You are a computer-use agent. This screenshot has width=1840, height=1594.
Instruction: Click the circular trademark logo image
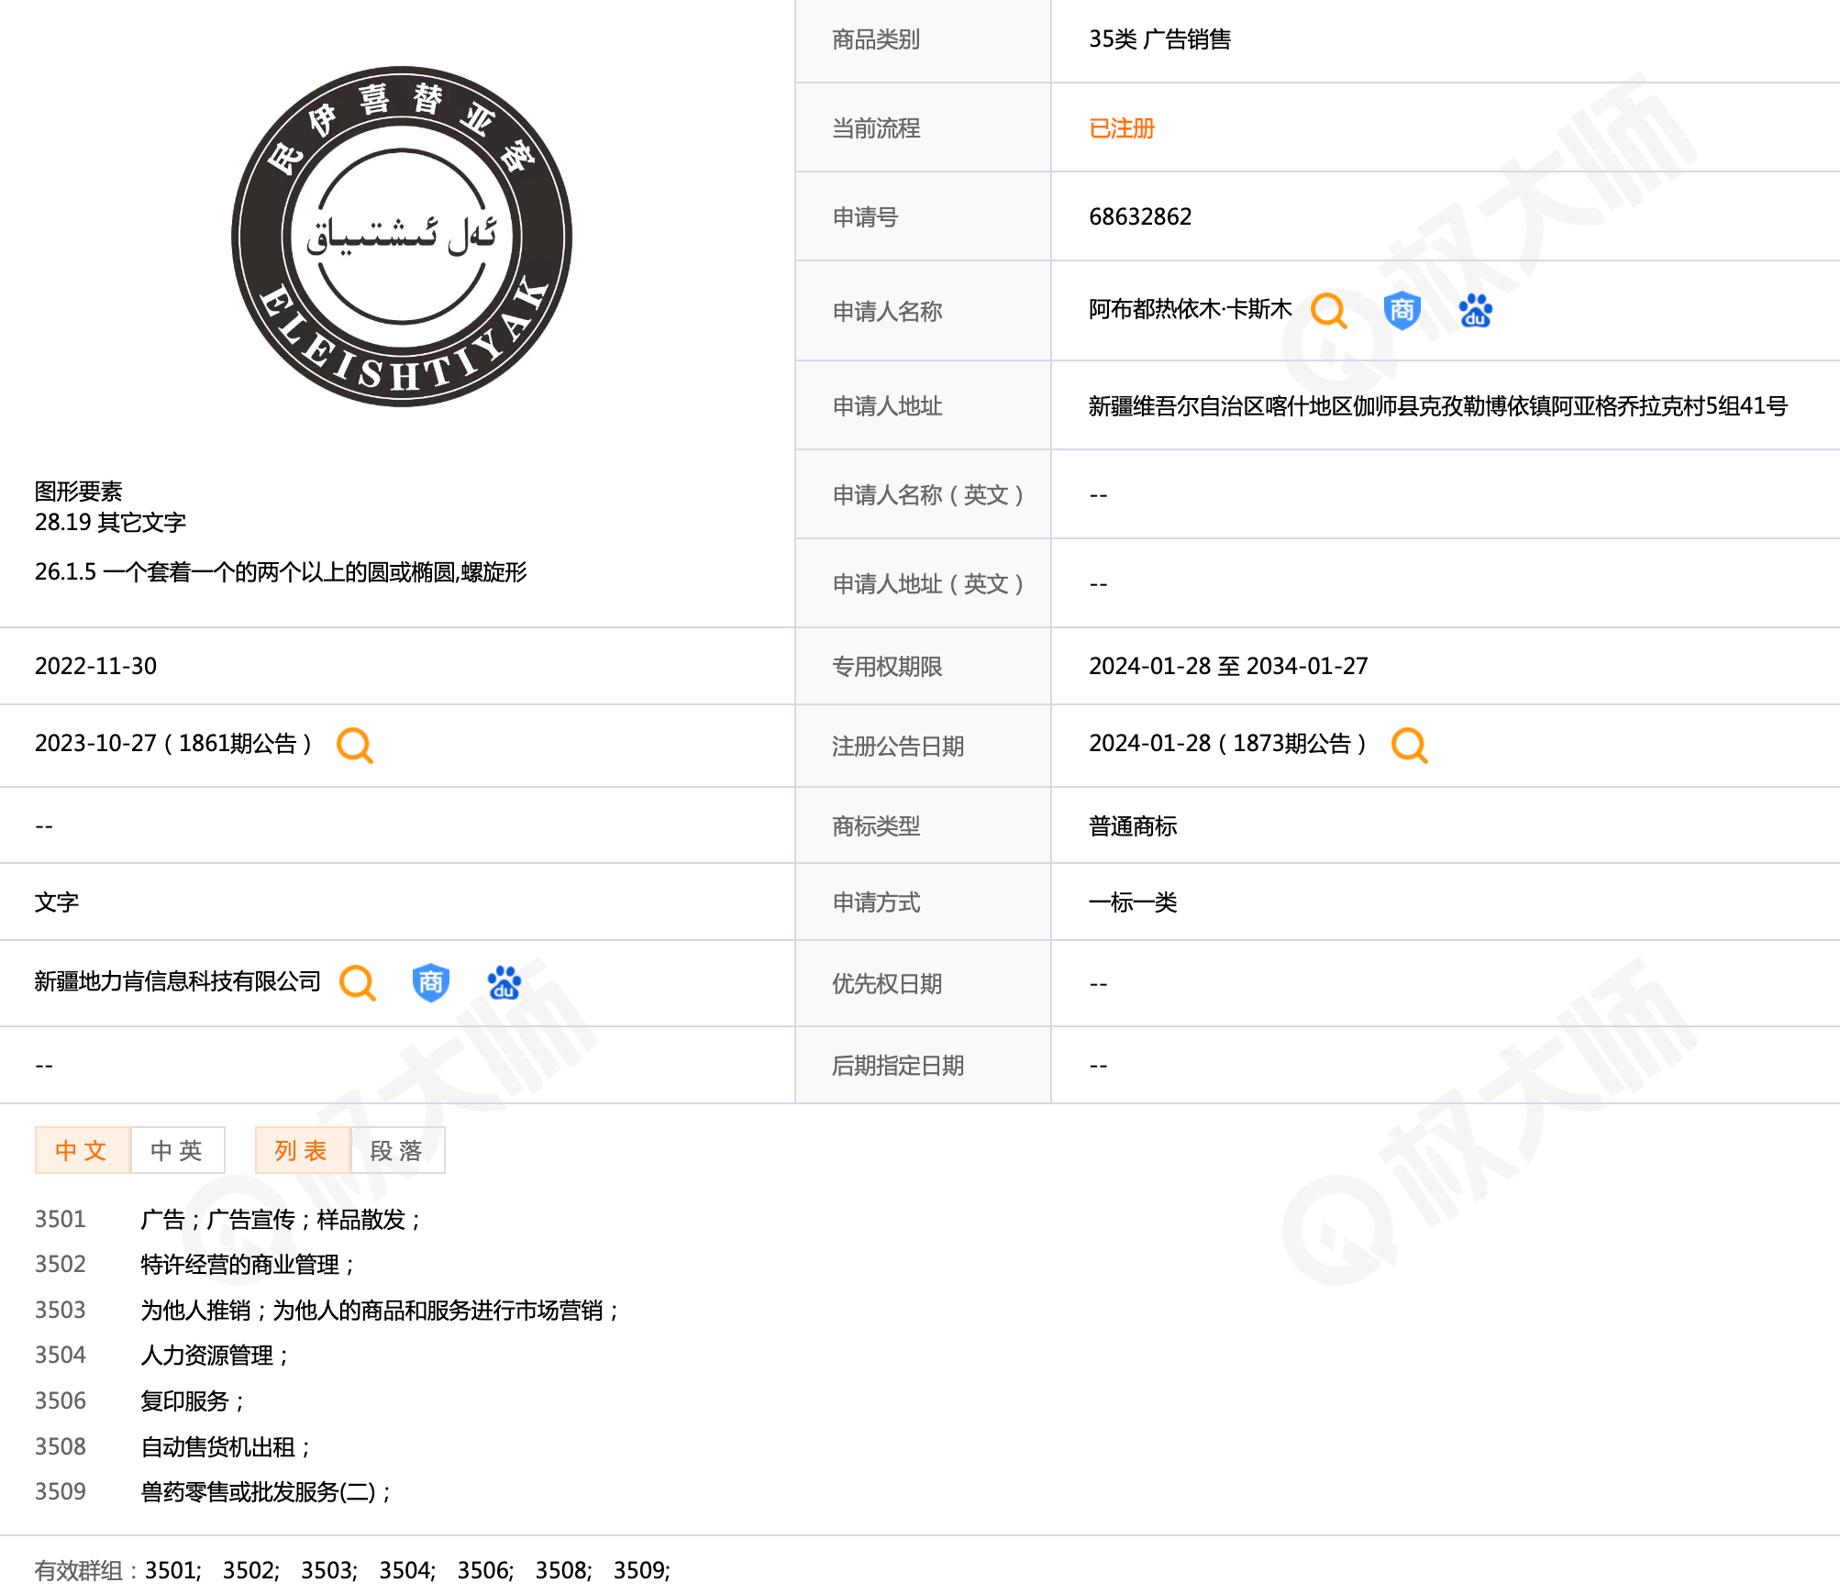pyautogui.click(x=402, y=237)
